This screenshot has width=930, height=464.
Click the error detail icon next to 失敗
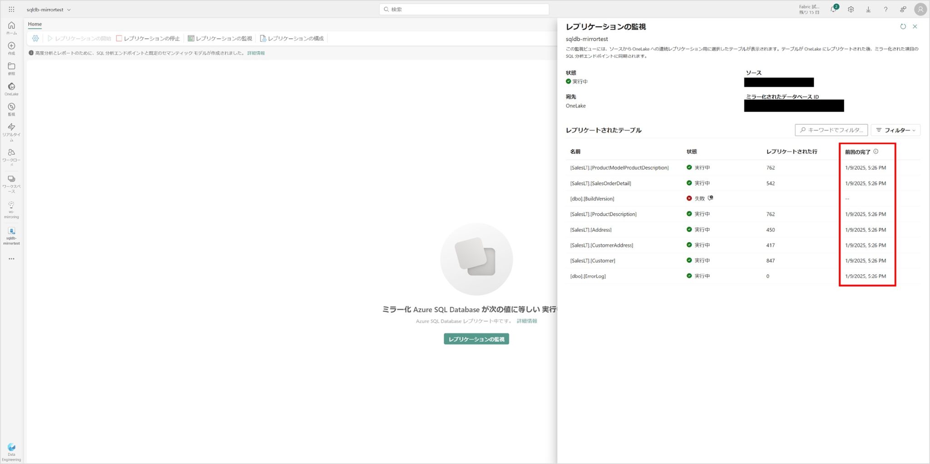tap(711, 198)
